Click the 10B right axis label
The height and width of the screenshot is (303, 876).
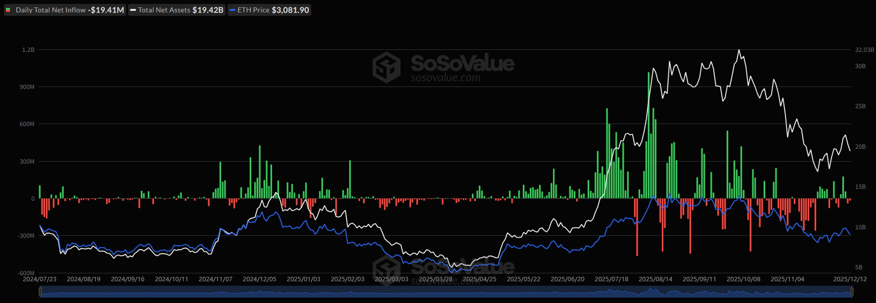[x=861, y=227]
